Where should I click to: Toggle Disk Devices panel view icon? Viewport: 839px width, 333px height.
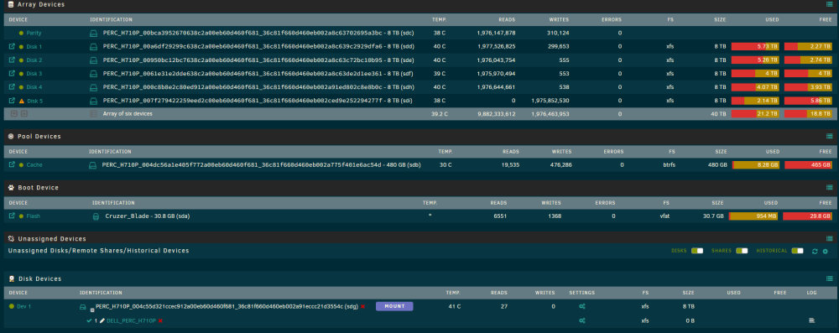tap(830, 278)
